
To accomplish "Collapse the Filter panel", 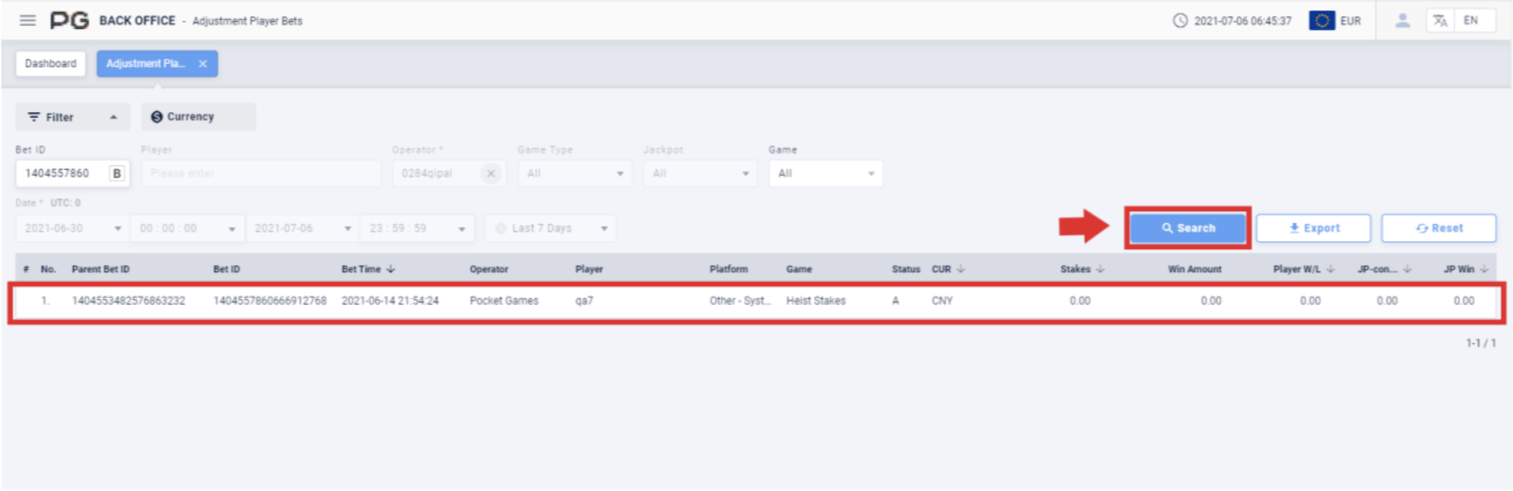I will coord(72,117).
